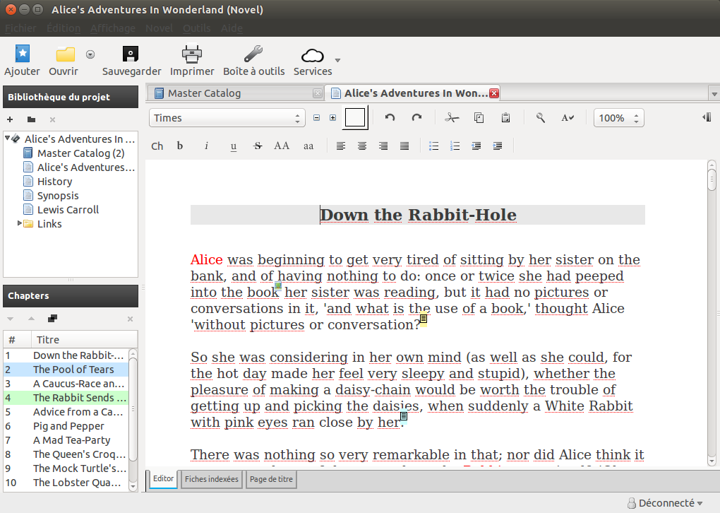720x513 pixels.
Task: Convert text to uppercase AA
Action: point(282,146)
